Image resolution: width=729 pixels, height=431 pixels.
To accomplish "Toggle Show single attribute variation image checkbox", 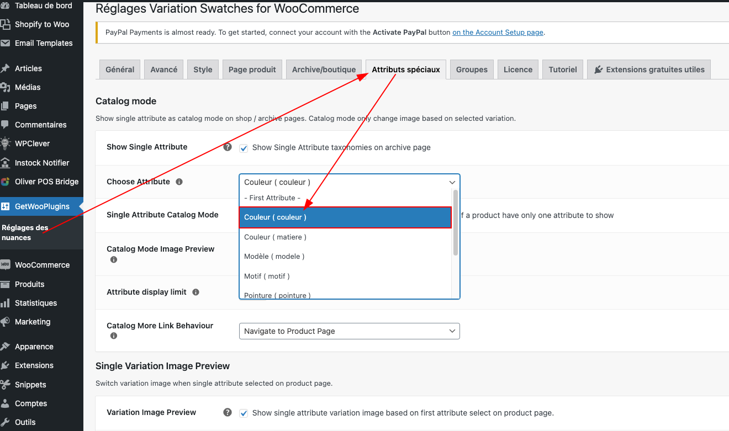I will click(x=244, y=413).
